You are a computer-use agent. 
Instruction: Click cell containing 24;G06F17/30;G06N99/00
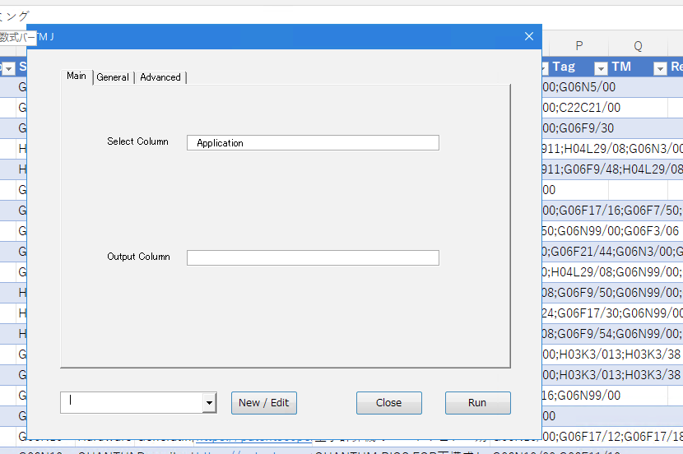612,313
